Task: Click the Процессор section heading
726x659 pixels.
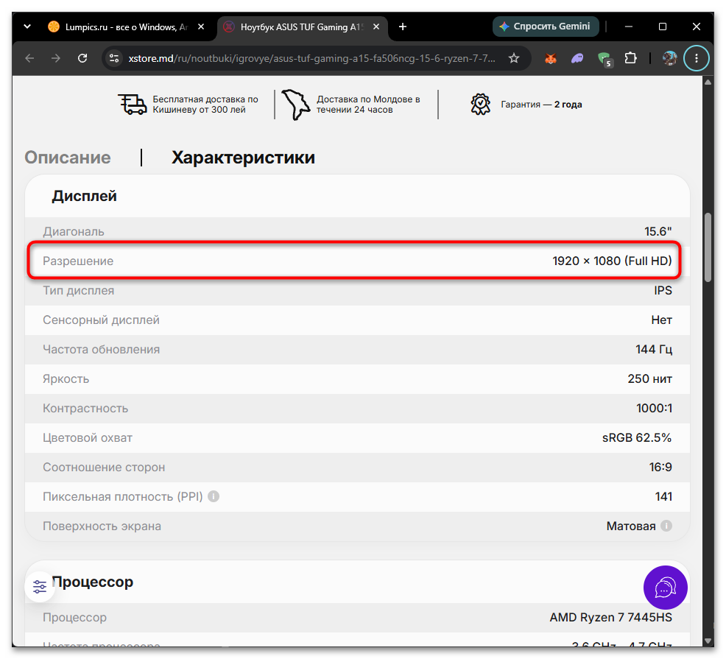Action: [93, 582]
